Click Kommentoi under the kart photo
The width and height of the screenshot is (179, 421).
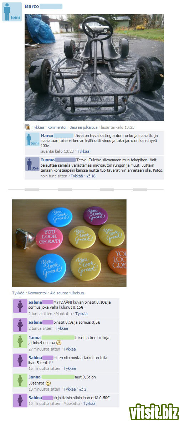[57, 127]
